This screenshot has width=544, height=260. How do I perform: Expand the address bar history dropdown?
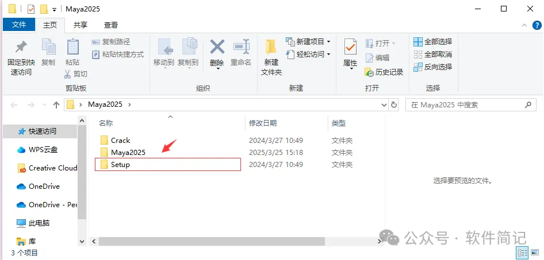pos(384,104)
